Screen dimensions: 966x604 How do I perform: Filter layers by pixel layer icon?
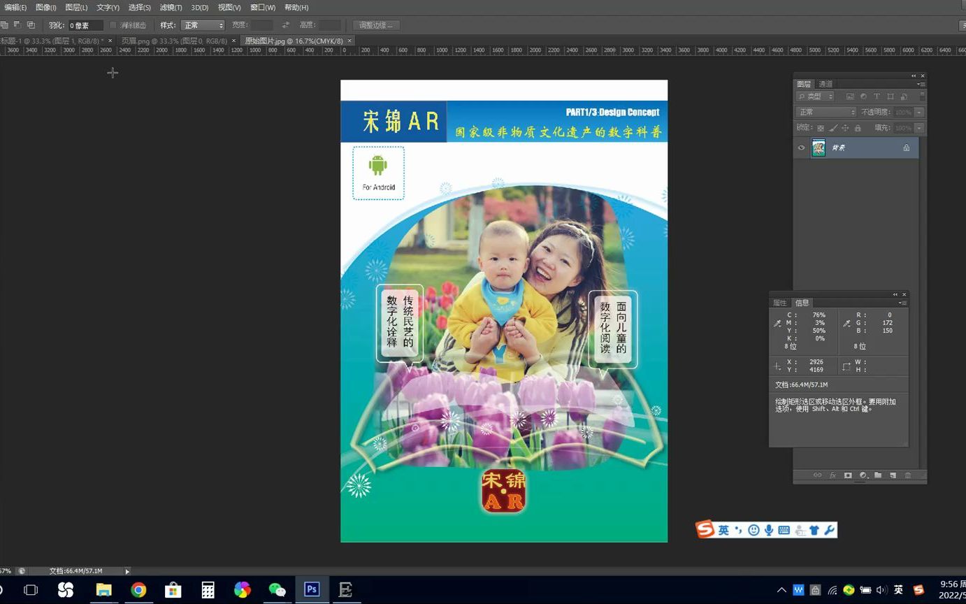850,96
